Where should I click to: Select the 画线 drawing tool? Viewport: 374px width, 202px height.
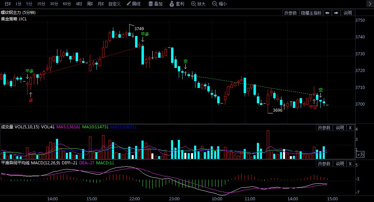point(133,4)
